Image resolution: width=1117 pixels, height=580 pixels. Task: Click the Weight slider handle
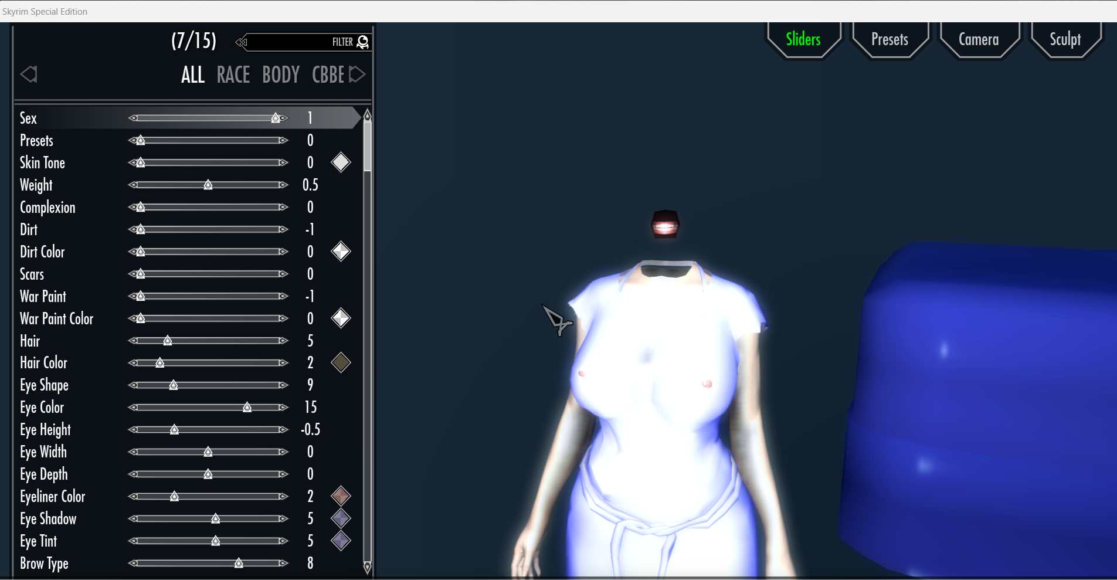(208, 185)
